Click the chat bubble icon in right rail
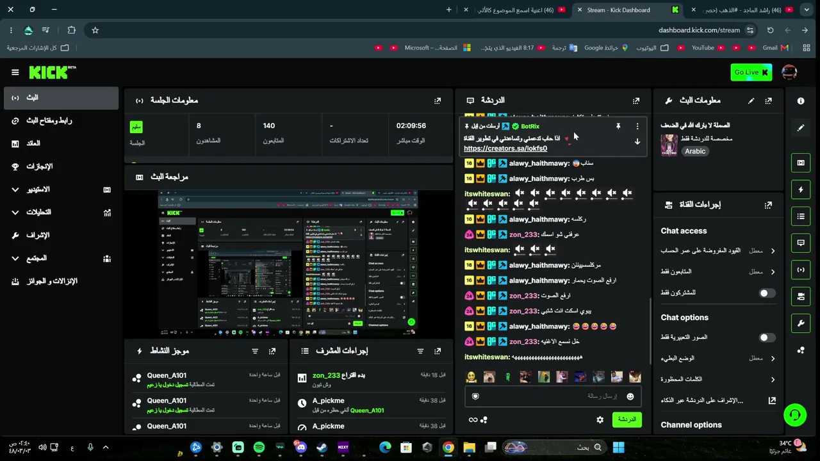The width and height of the screenshot is (820, 461). pos(801,243)
